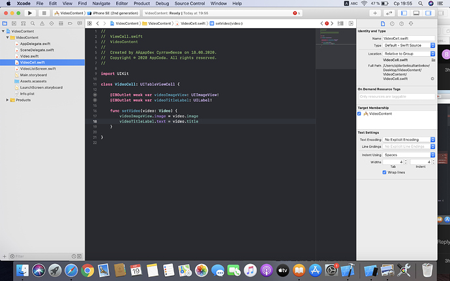450x281 pixels.
Task: Open the Text Encoding dropdown
Action: [409, 140]
